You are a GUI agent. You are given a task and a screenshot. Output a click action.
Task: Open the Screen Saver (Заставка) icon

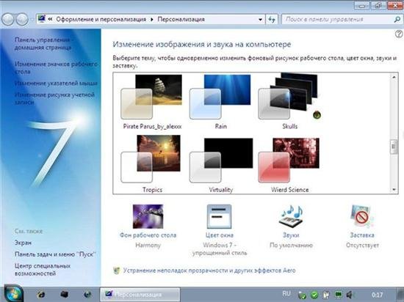pos(362,216)
